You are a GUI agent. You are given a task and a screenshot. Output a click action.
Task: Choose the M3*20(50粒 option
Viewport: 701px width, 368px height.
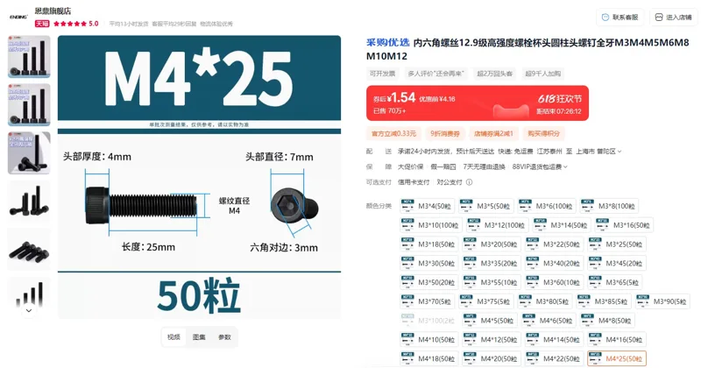(x=492, y=244)
